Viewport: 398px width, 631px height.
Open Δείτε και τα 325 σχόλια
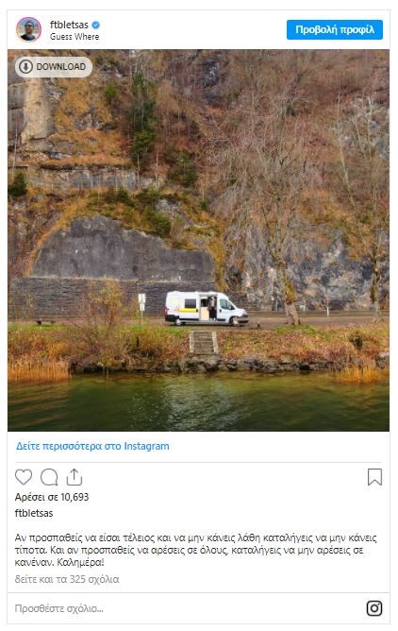[67, 579]
